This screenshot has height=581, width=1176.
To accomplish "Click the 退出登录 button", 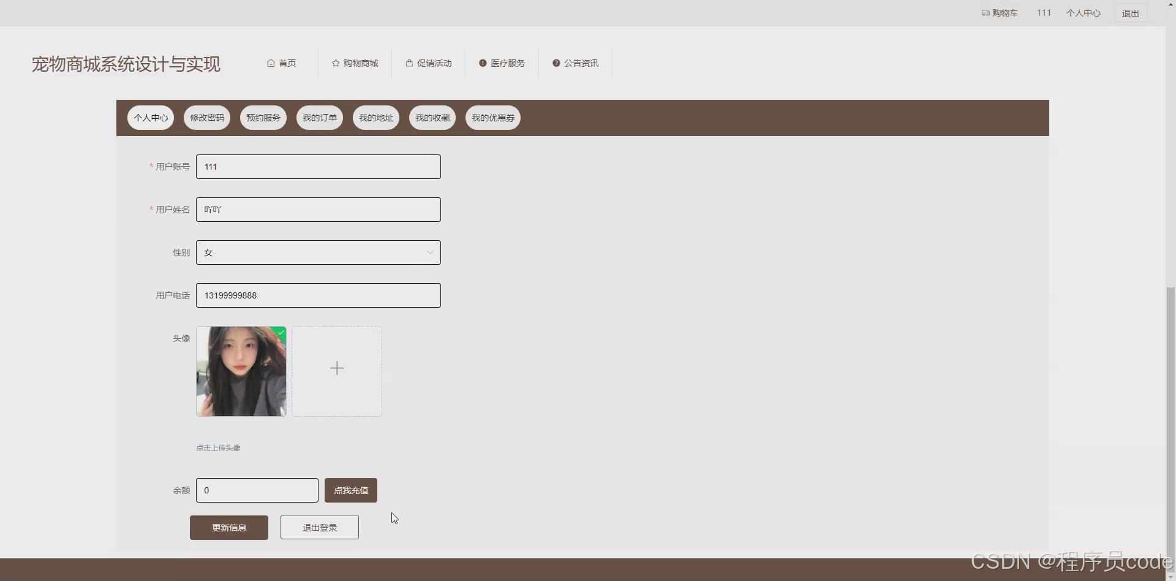I will tap(320, 527).
